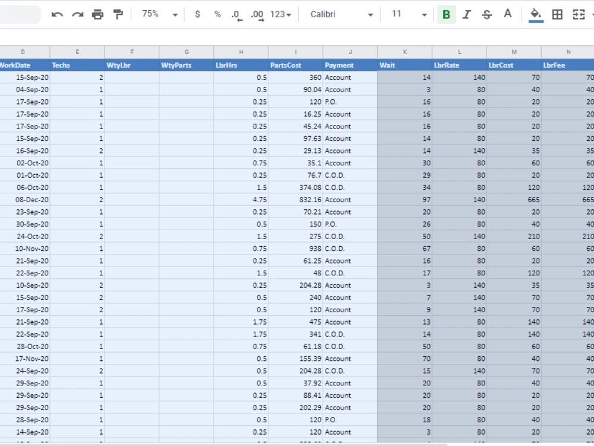Open the Borders icon

(557, 14)
